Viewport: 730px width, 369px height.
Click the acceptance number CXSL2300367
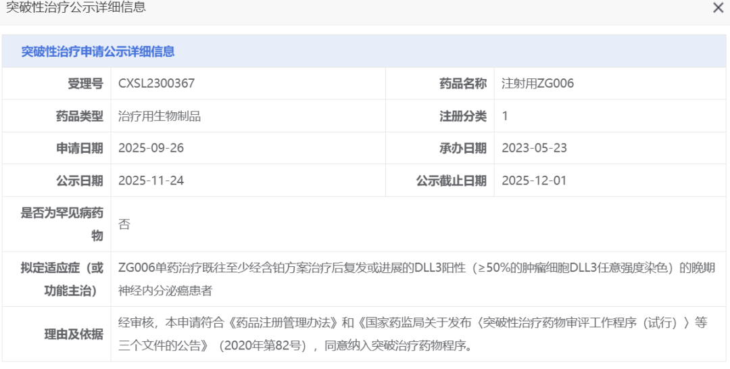[156, 83]
